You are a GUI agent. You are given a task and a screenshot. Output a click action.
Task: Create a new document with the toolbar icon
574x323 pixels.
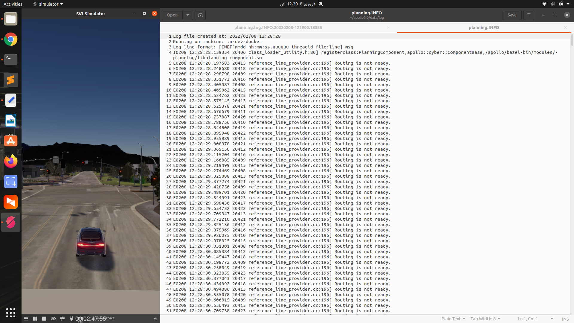[200, 15]
